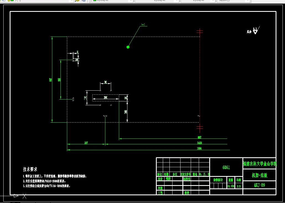The image size is (285, 203).
Task: Select the '审核' row label
Action: pos(160,188)
